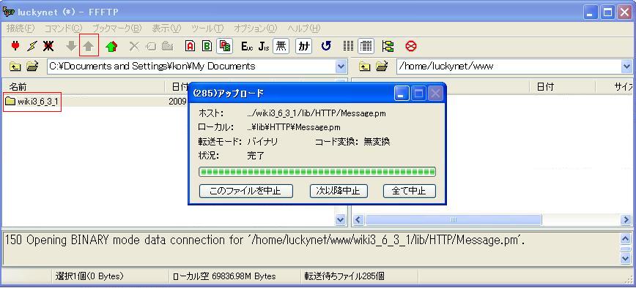Click the Rename tag icon
The image size is (636, 288).
pos(150,46)
